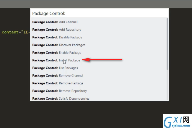
Task: Select Package Control: Remove Repository
Action: (x=98, y=91)
